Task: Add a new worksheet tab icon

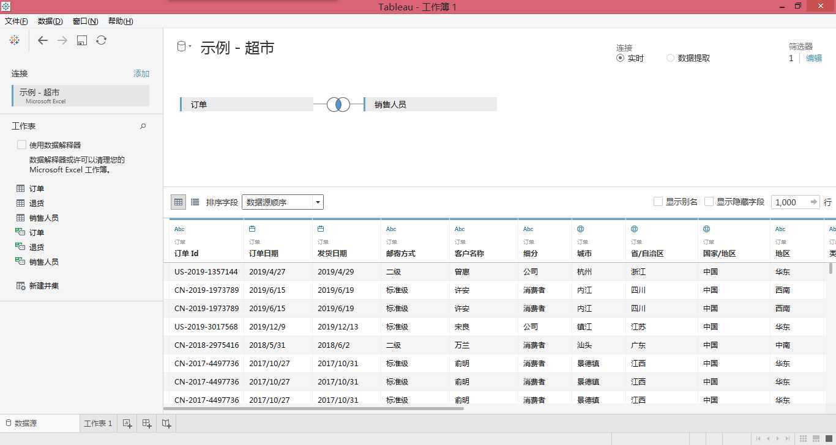Action: (127, 423)
